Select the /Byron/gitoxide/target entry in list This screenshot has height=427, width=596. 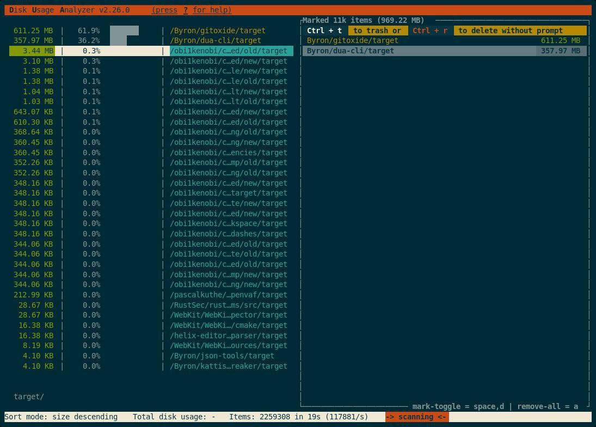pos(218,30)
